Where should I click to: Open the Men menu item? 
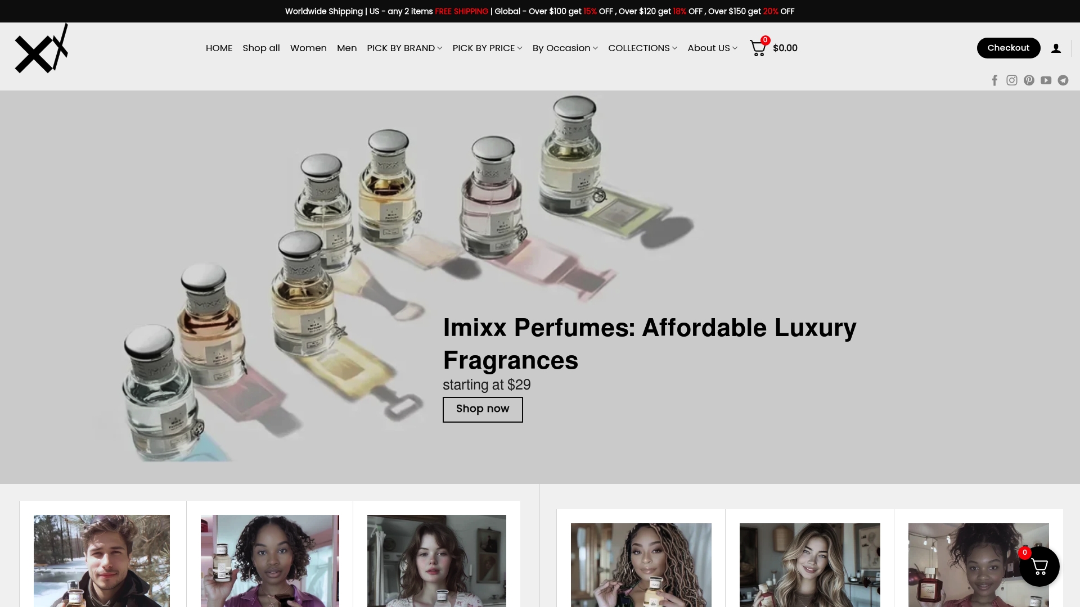coord(346,48)
